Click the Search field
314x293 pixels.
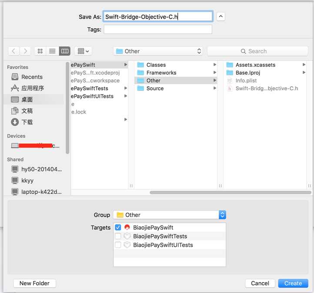[x=257, y=51]
